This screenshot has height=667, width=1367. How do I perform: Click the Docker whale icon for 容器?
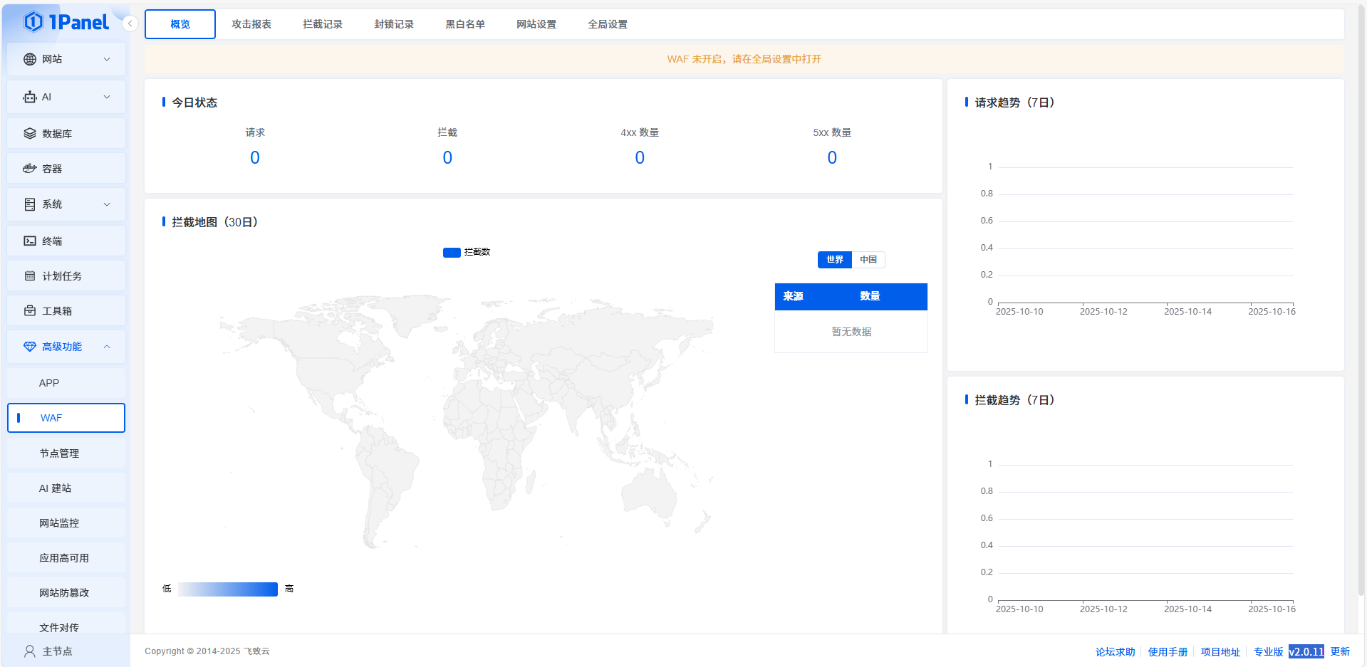pyautogui.click(x=30, y=169)
